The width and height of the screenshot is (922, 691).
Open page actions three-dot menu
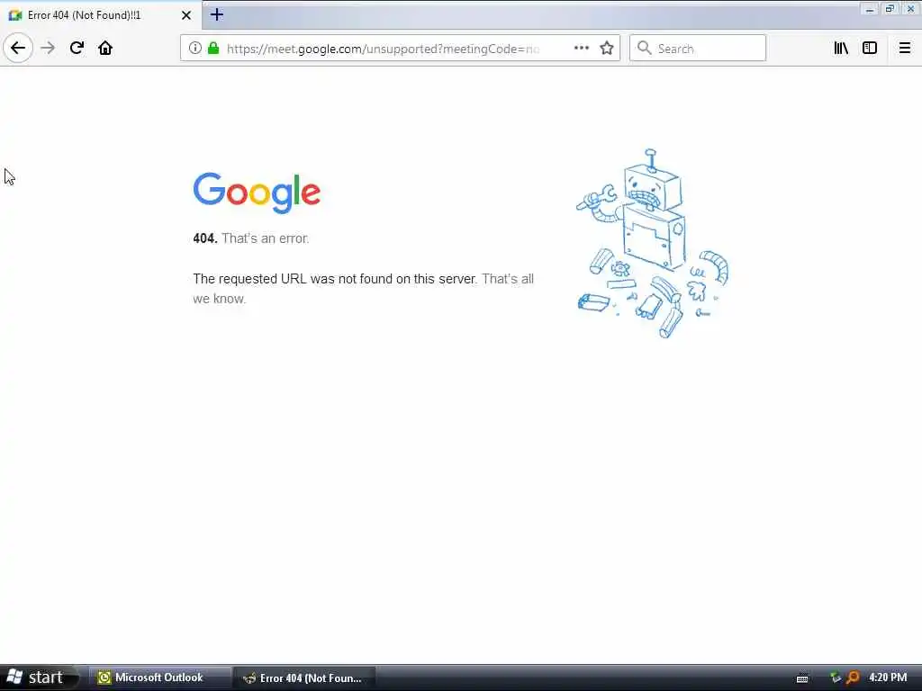coord(581,49)
